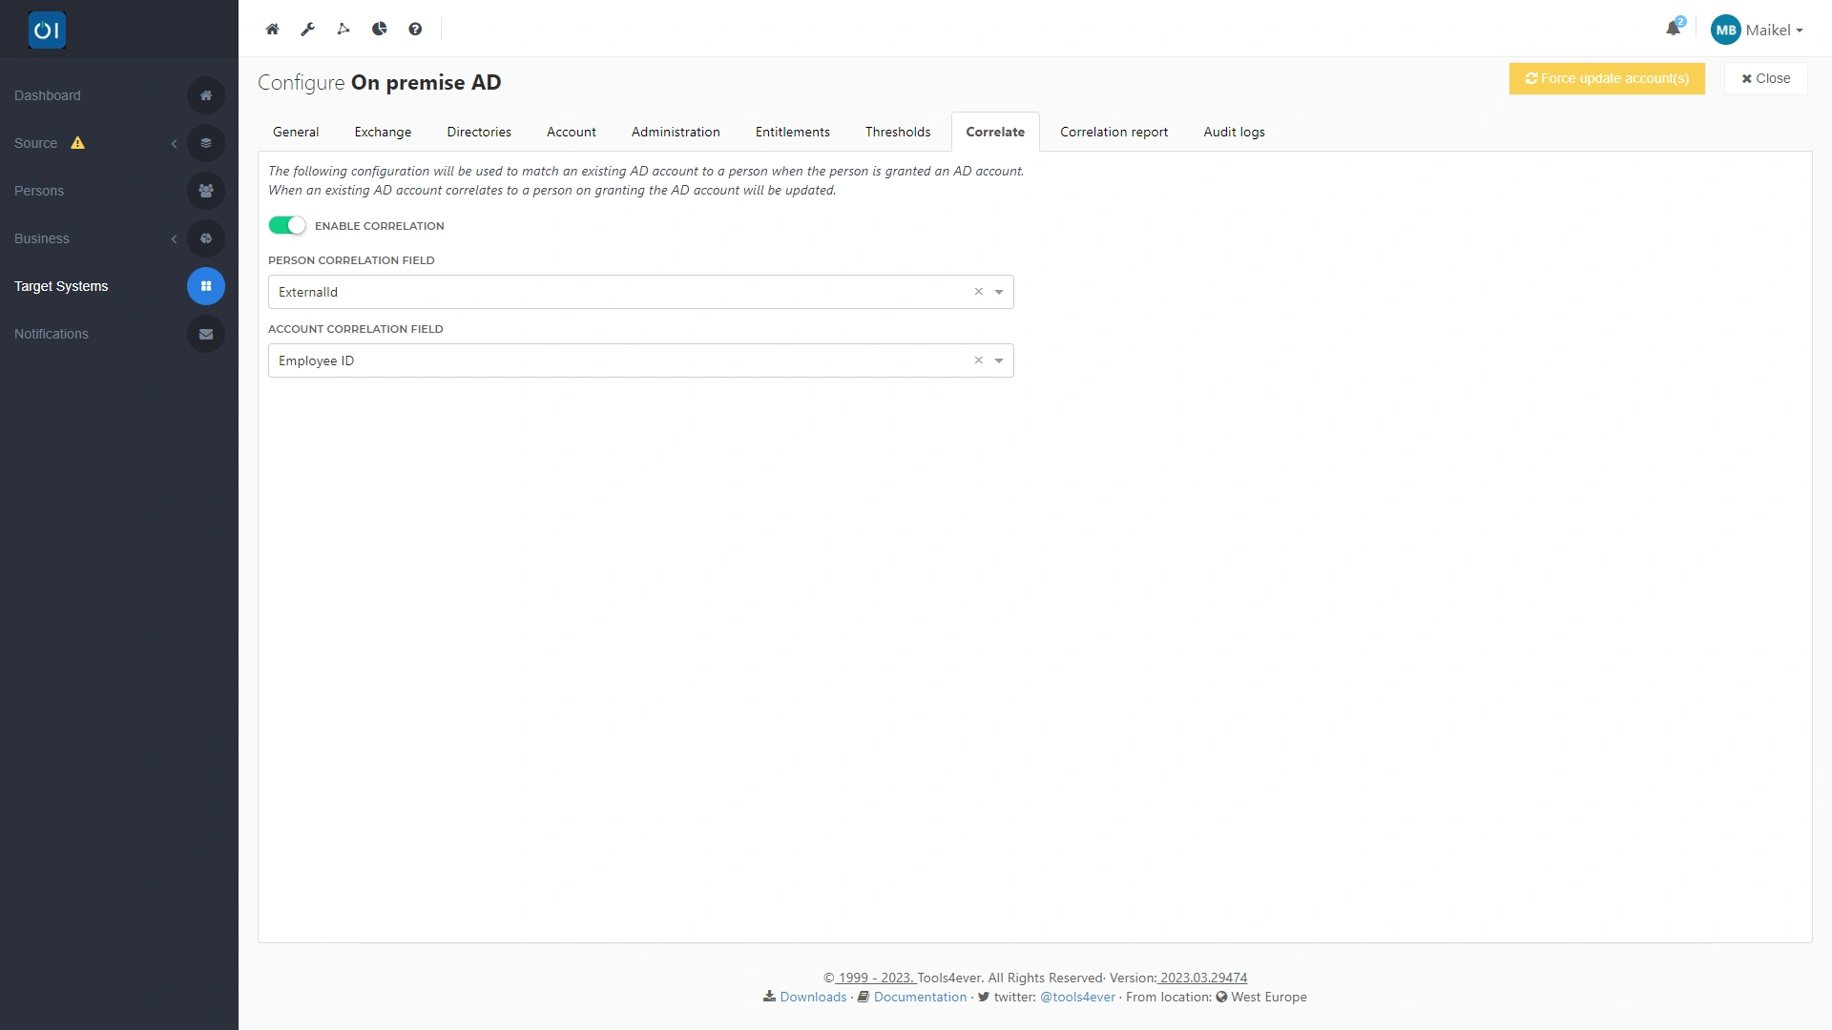Screen dimensions: 1832x1030
Task: Click the wrench icon in the top toolbar
Action: pos(307,30)
